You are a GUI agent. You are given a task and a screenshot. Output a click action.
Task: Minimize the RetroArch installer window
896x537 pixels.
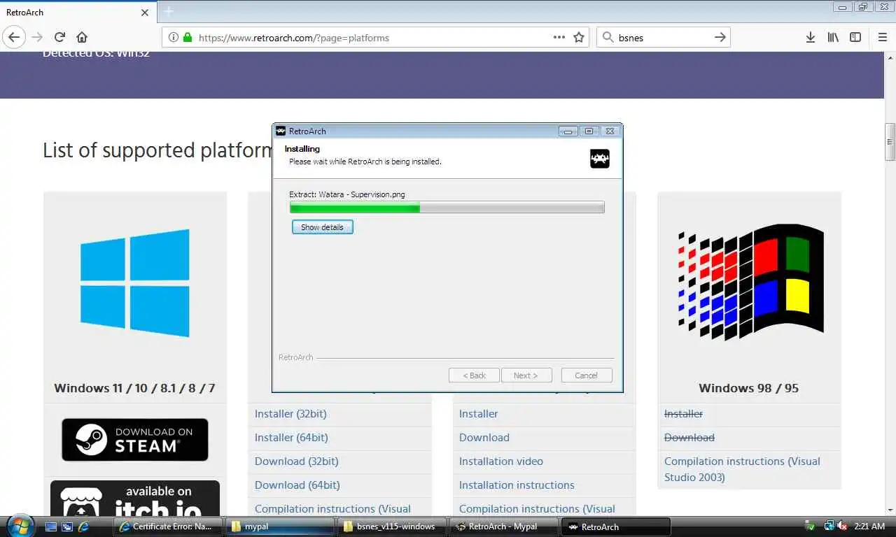coord(568,131)
